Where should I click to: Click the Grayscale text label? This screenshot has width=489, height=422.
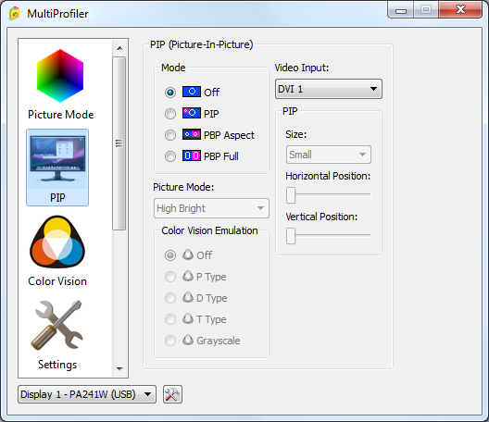pos(219,341)
